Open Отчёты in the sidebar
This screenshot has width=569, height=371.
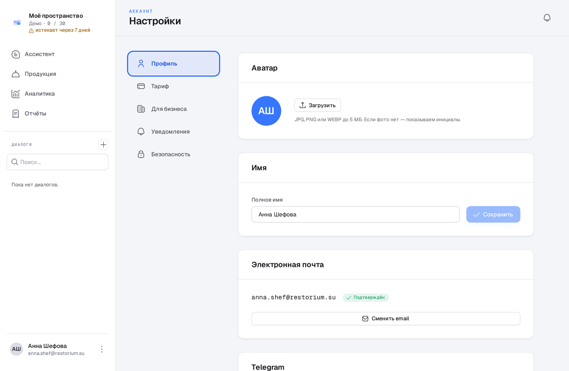(x=57, y=113)
